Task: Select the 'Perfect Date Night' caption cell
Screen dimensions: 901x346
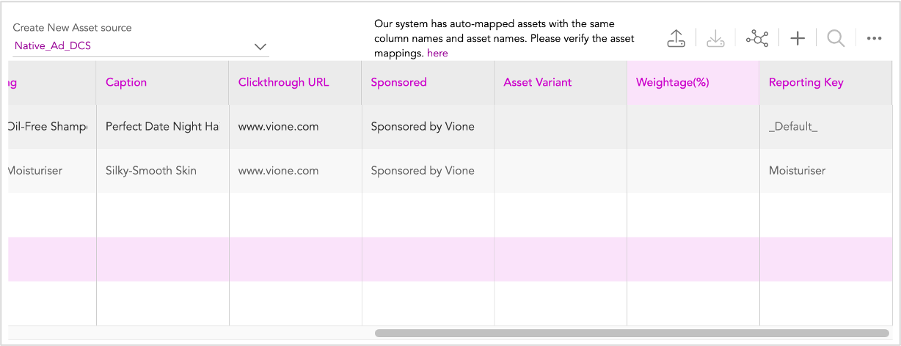Action: click(x=163, y=127)
